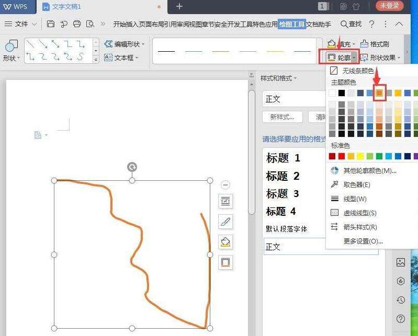Viewport: 418px width, 336px height.
Task: Pick the black theme color swatch
Action: [342, 93]
